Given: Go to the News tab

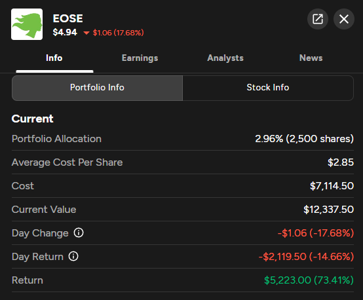Looking at the screenshot, I should 311,58.
